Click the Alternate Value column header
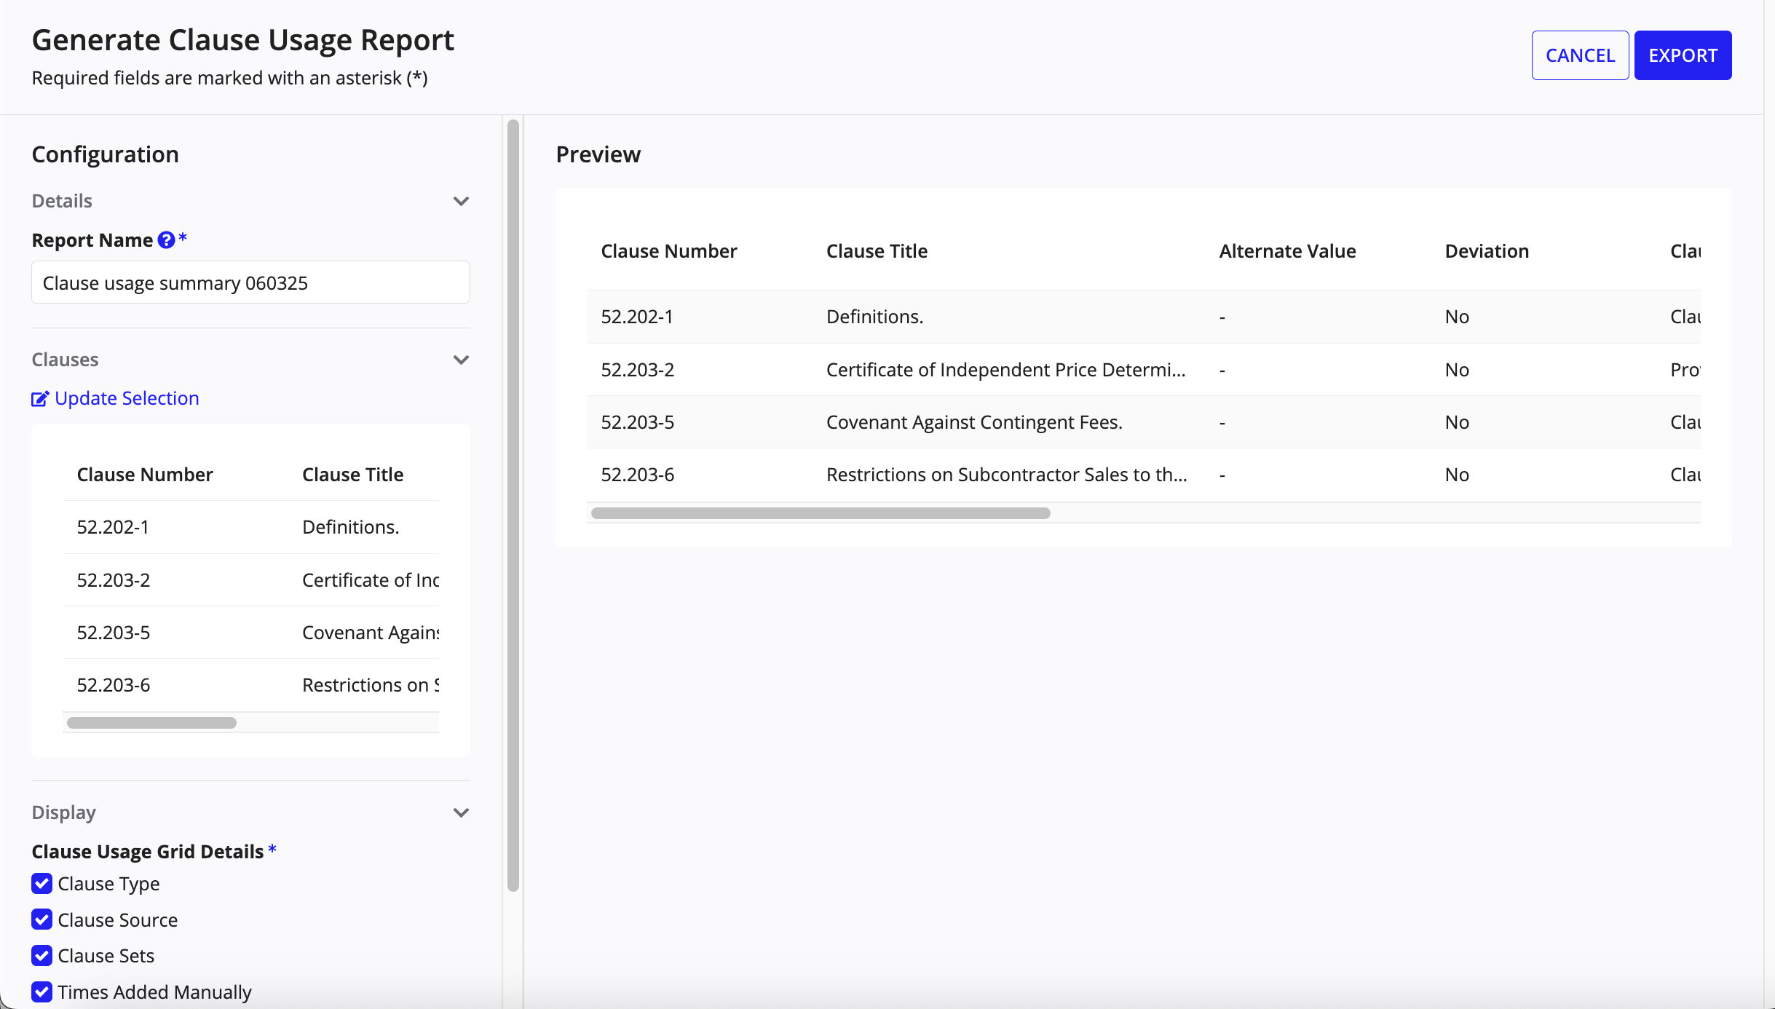This screenshot has height=1009, width=1775. (x=1287, y=251)
